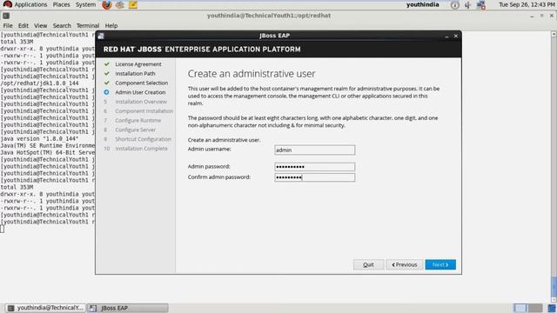
Task: Click the 'Create an administrative user' heading
Action: [x=252, y=73]
